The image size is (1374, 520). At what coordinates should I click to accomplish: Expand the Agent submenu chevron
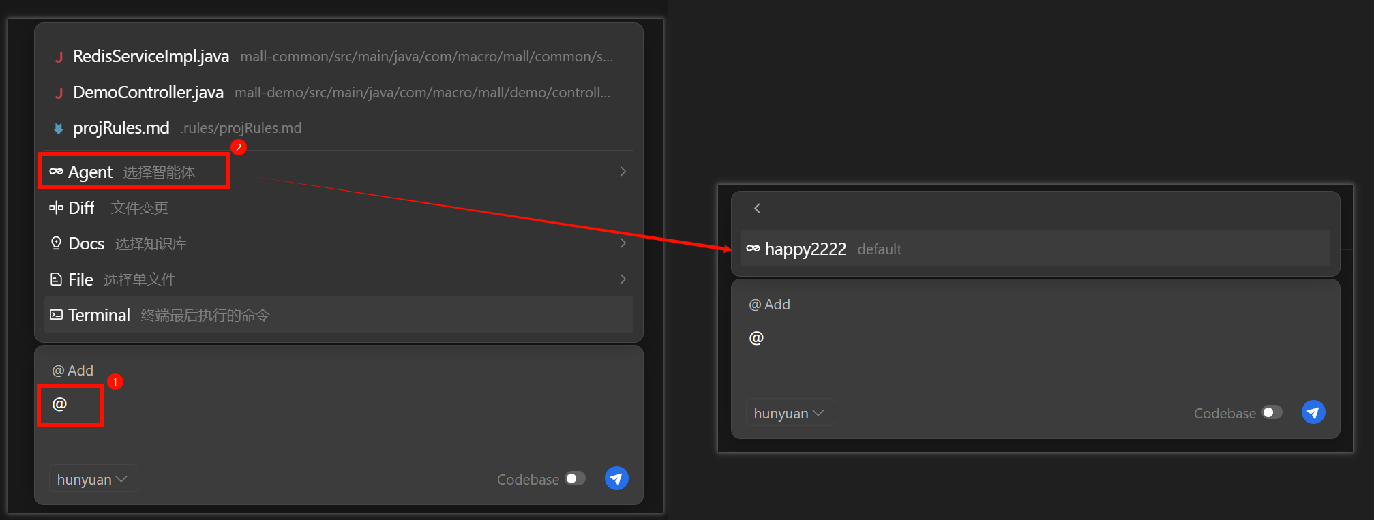click(623, 172)
